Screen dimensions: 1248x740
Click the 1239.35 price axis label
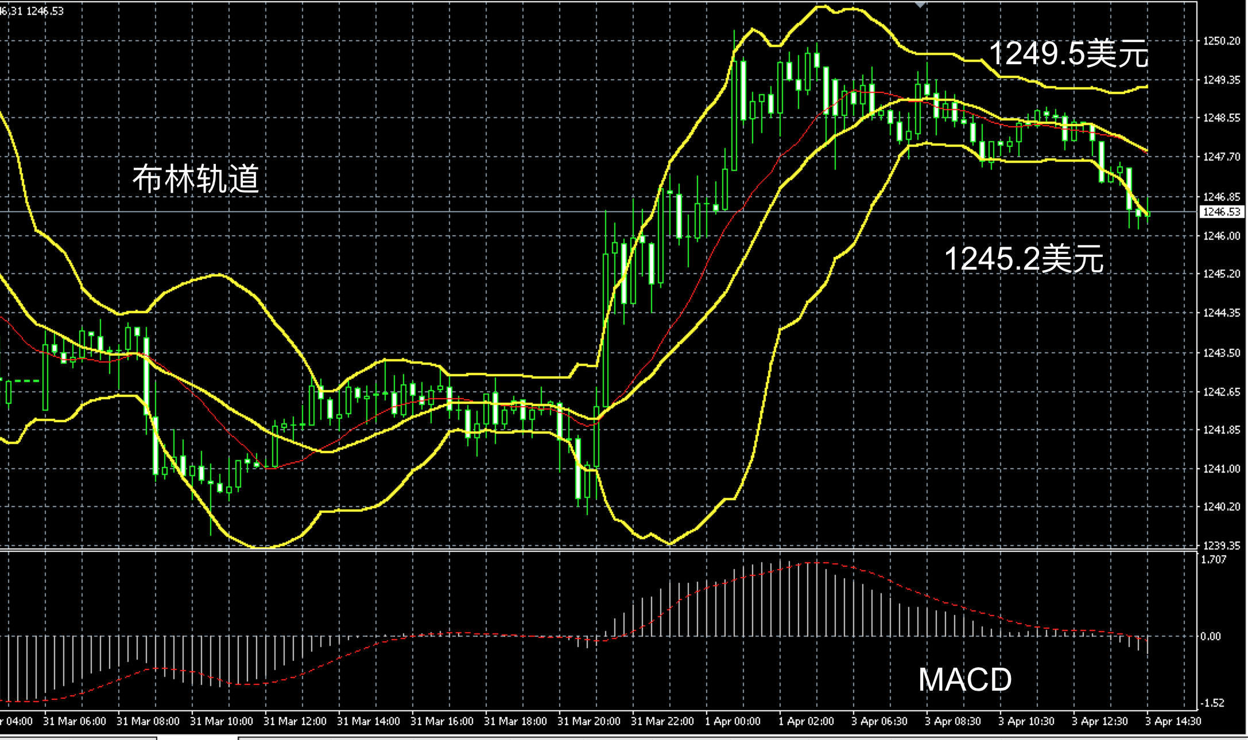(1222, 546)
